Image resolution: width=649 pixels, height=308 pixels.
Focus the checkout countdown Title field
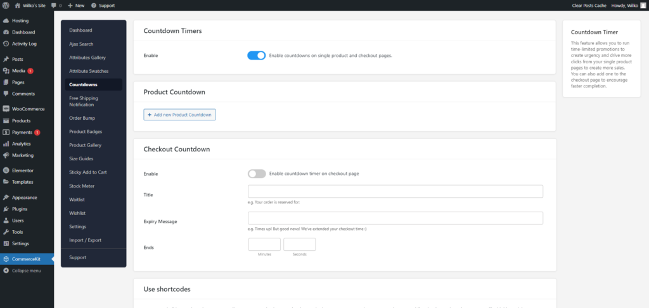coord(395,191)
